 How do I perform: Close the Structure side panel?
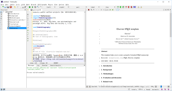point(25,10)
